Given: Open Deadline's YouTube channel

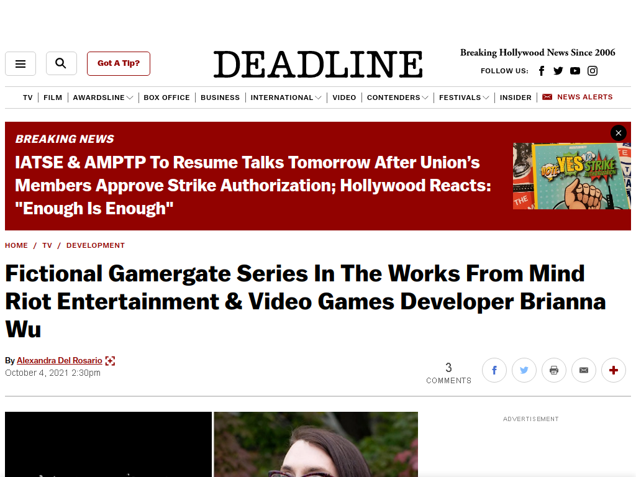Looking at the screenshot, I should point(575,71).
